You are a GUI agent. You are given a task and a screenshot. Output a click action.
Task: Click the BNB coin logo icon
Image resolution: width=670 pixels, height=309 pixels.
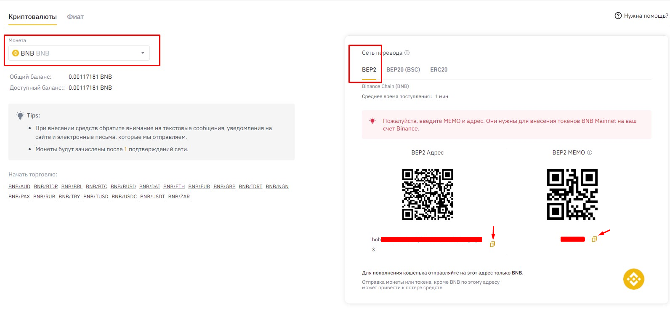(16, 53)
